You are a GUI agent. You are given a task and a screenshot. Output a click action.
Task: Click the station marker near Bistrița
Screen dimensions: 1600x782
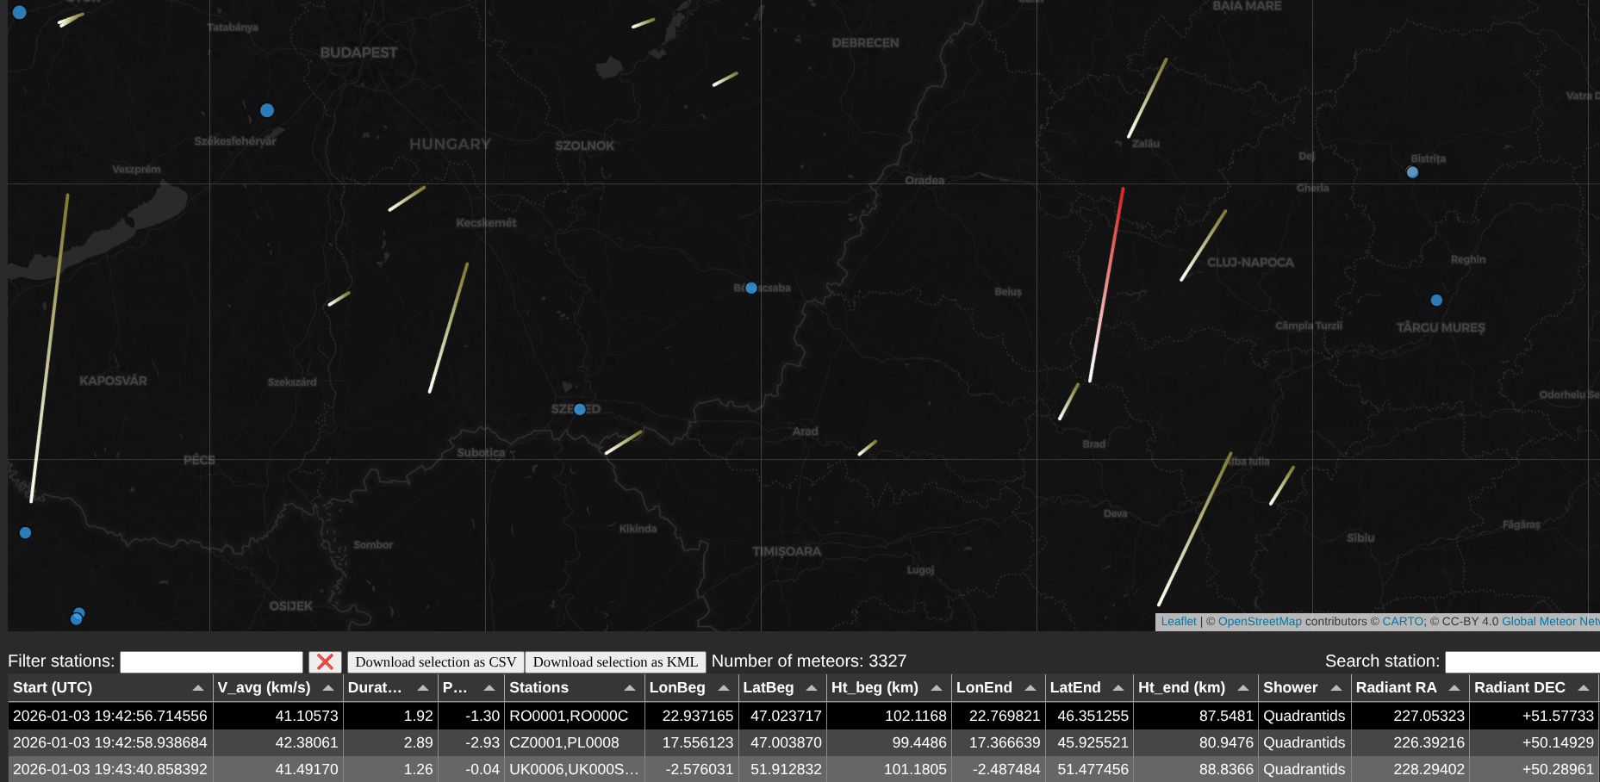coord(1412,172)
